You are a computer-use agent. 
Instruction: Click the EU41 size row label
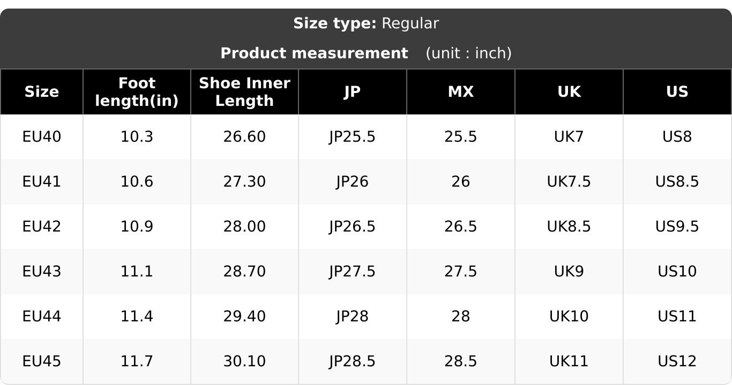41,182
